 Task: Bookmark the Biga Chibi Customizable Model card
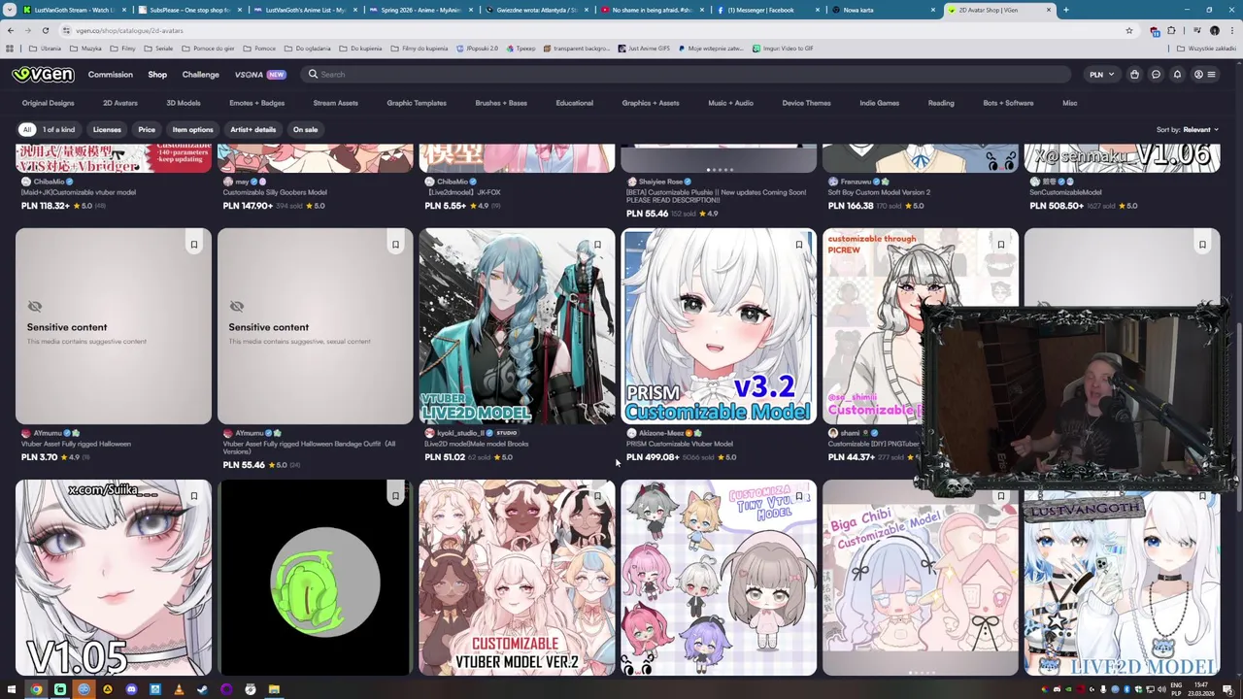click(x=1000, y=496)
